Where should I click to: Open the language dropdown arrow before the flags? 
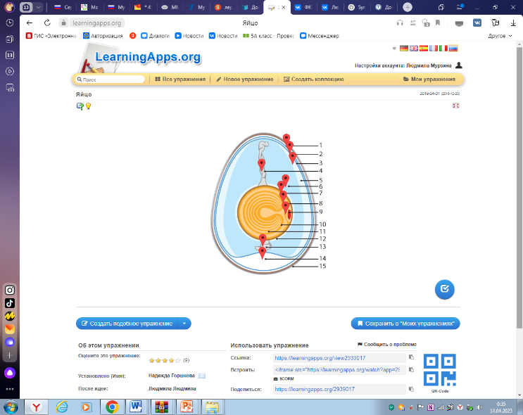coord(395,49)
